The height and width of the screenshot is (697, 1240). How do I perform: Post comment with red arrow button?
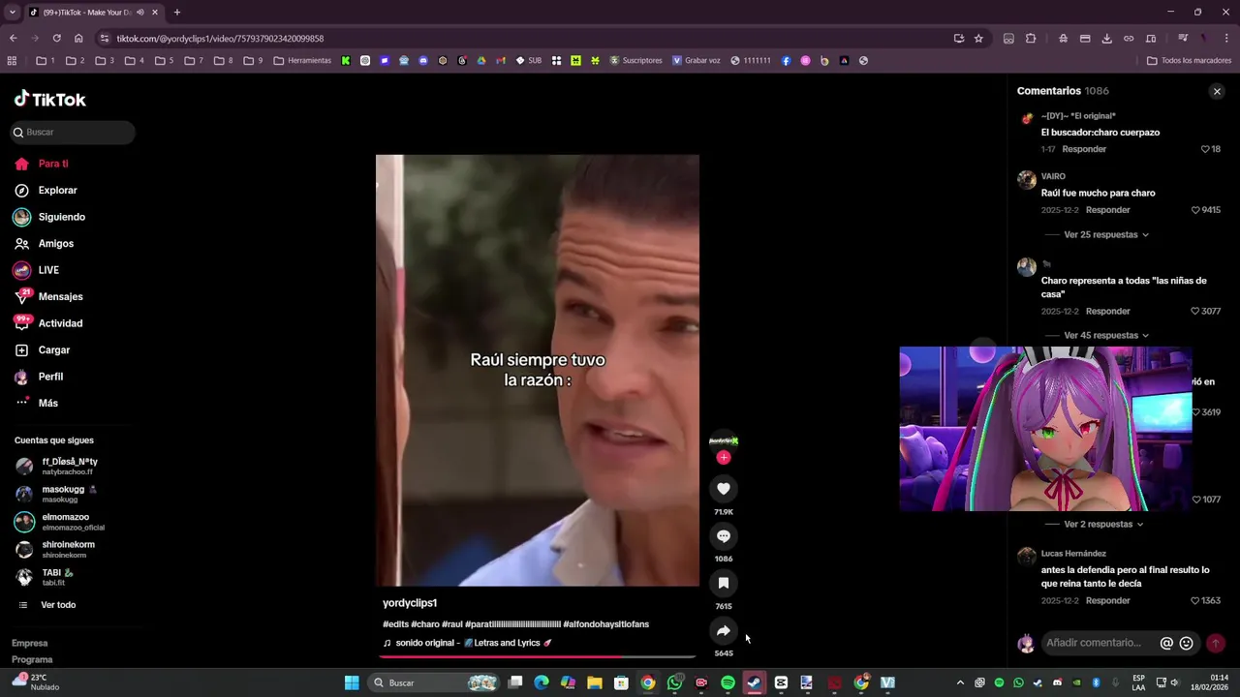tap(1215, 643)
